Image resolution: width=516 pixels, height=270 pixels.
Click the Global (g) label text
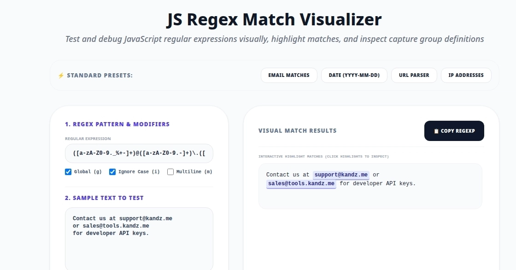pos(88,172)
